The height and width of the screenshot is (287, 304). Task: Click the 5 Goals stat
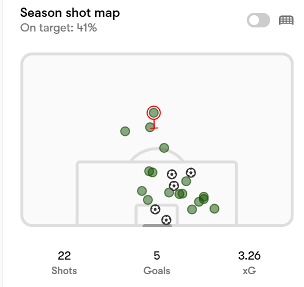coord(157,262)
